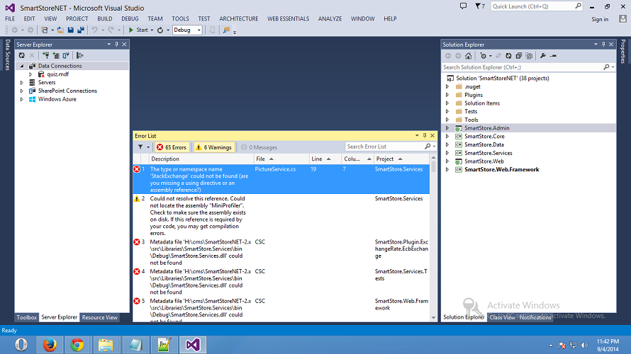Click Refresh icon in Server Explorer toolbar
The width and height of the screenshot is (631, 354).
click(22, 55)
